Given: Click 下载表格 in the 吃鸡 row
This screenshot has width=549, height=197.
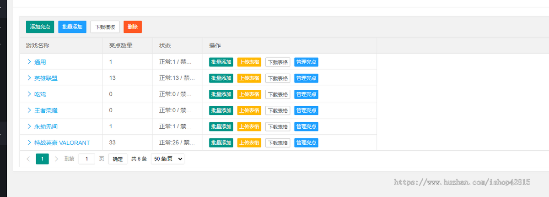Looking at the screenshot, I should pos(278,94).
